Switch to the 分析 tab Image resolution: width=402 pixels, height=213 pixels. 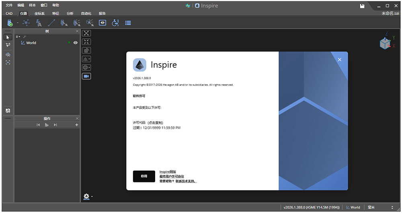(x=70, y=13)
